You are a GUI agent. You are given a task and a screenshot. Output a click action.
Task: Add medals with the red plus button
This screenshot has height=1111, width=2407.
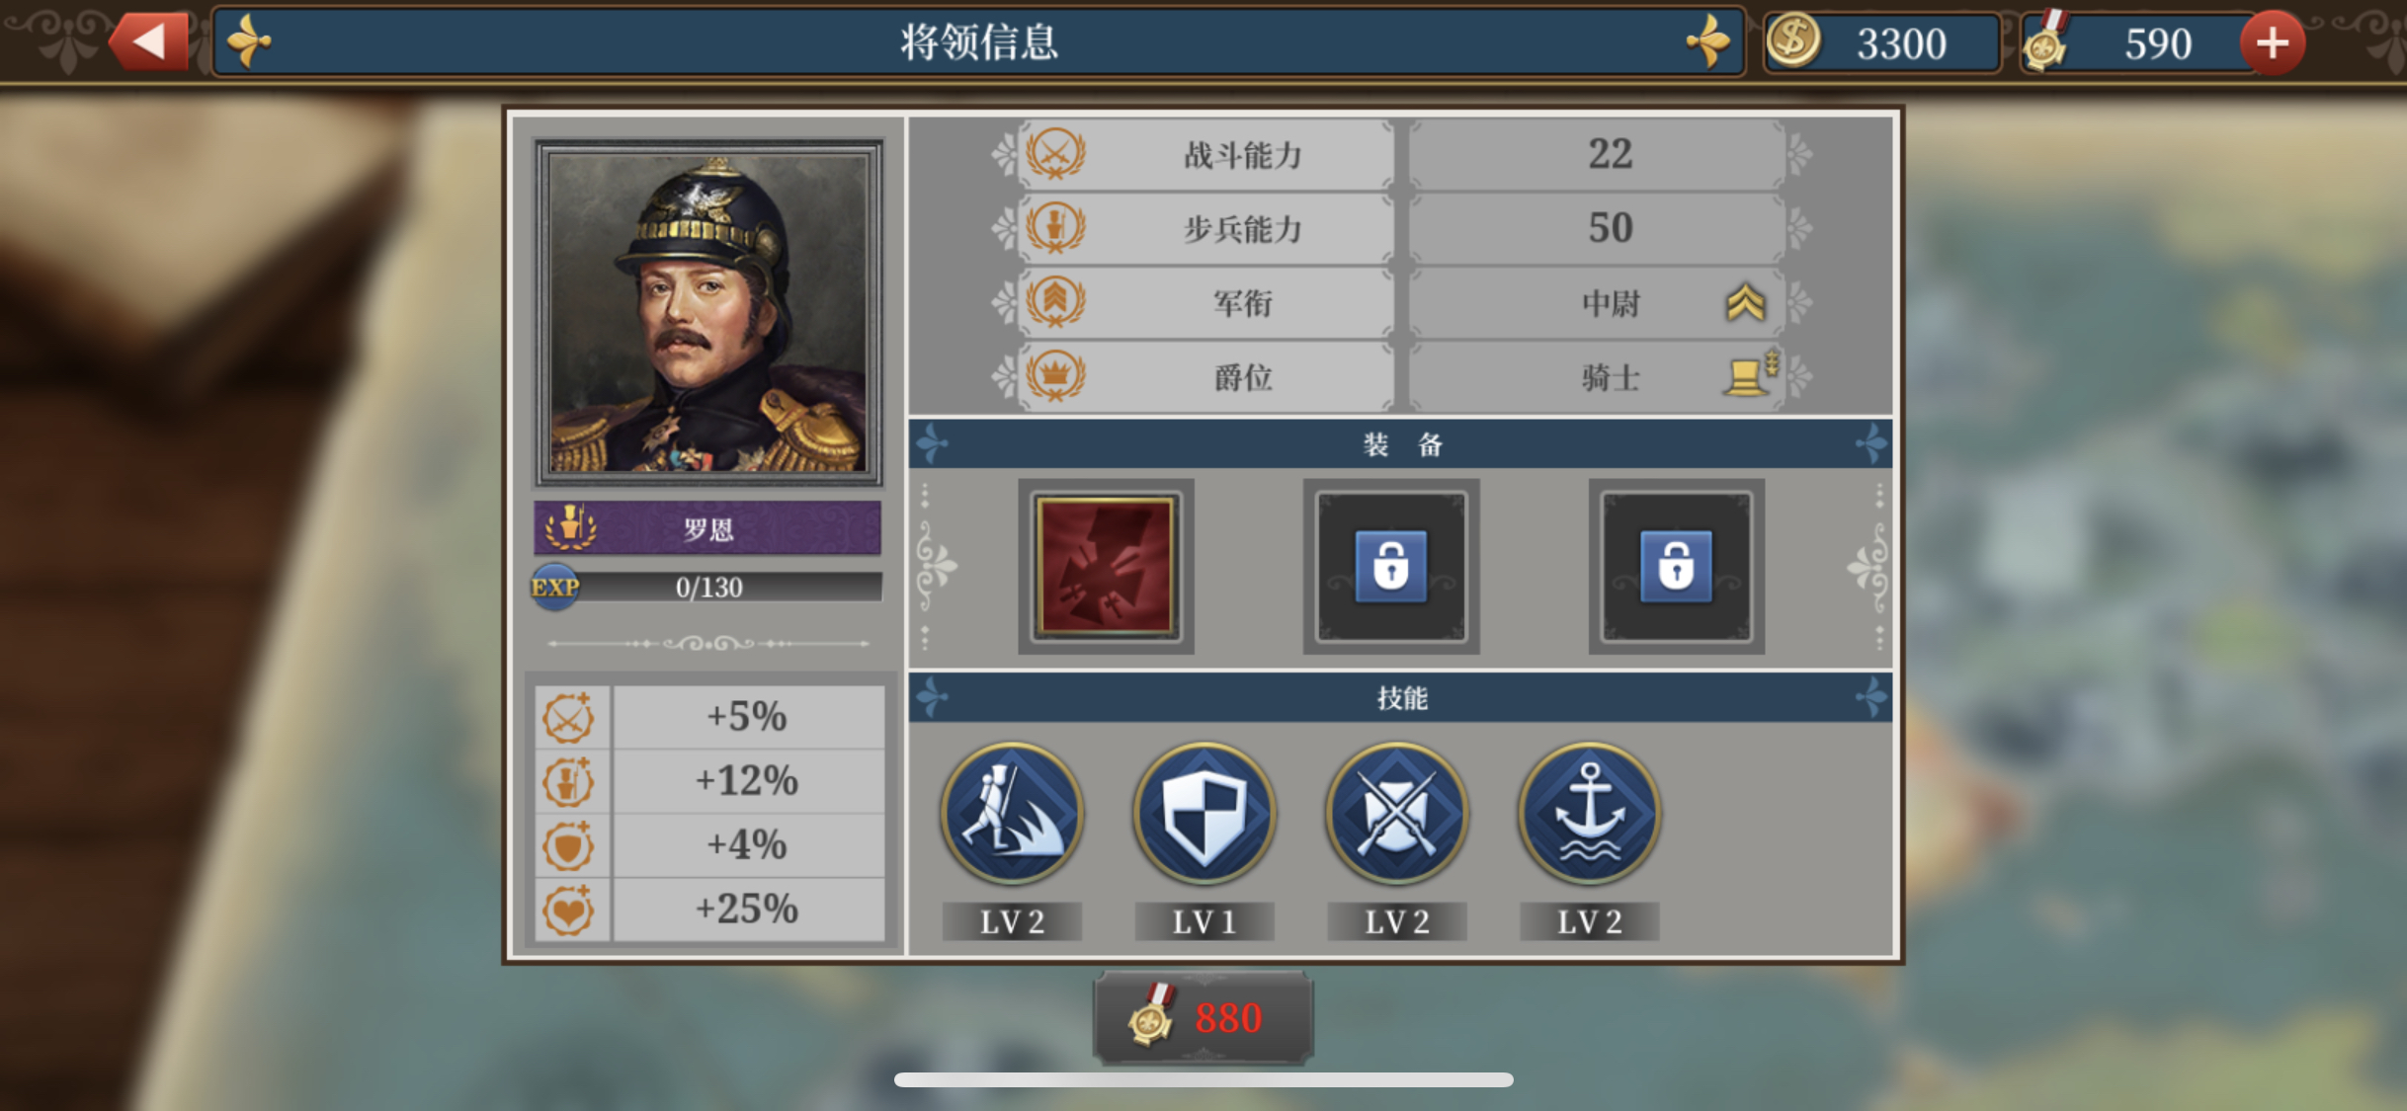click(2272, 42)
